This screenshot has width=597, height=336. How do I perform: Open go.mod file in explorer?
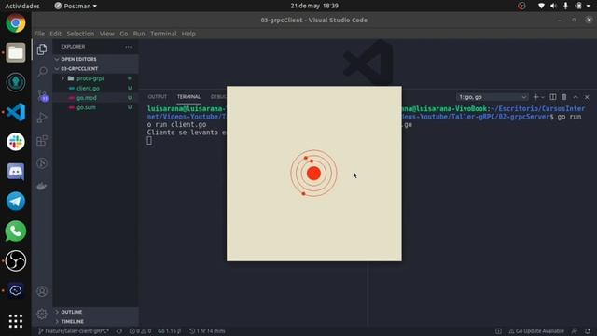coord(95,98)
